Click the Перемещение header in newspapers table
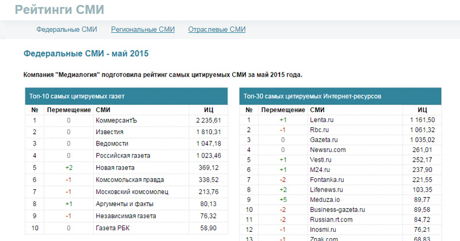 point(69,110)
